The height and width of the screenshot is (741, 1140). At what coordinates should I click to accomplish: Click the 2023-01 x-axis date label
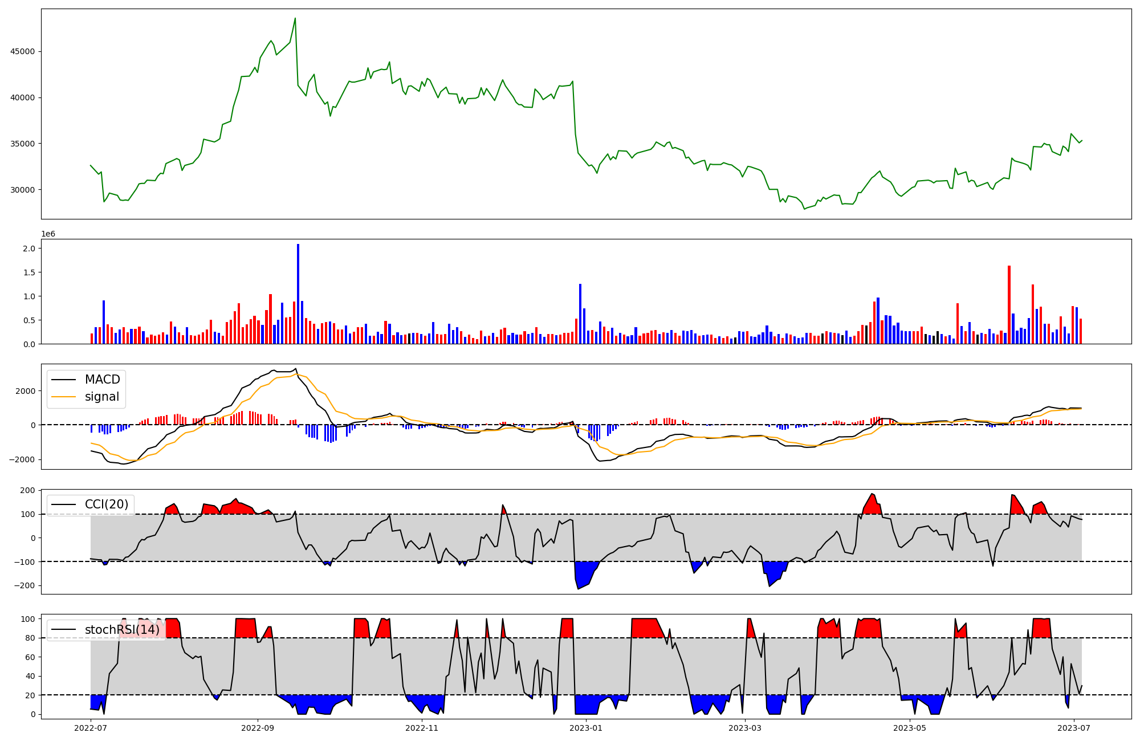586,728
